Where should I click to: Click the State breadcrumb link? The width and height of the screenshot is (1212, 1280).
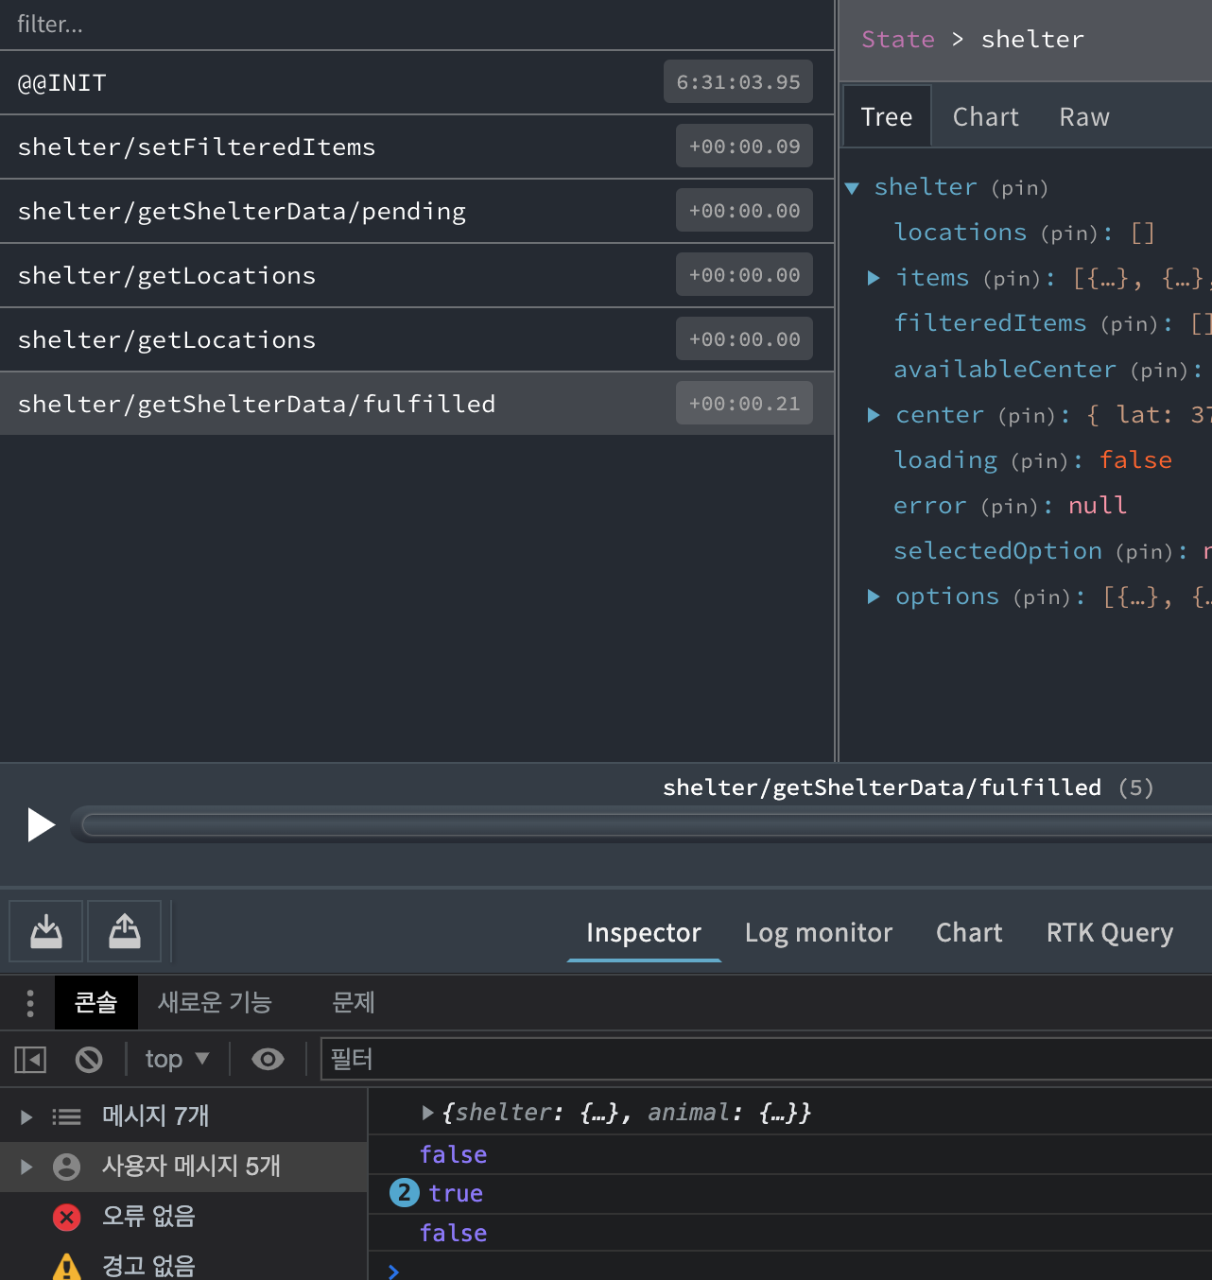(x=897, y=40)
